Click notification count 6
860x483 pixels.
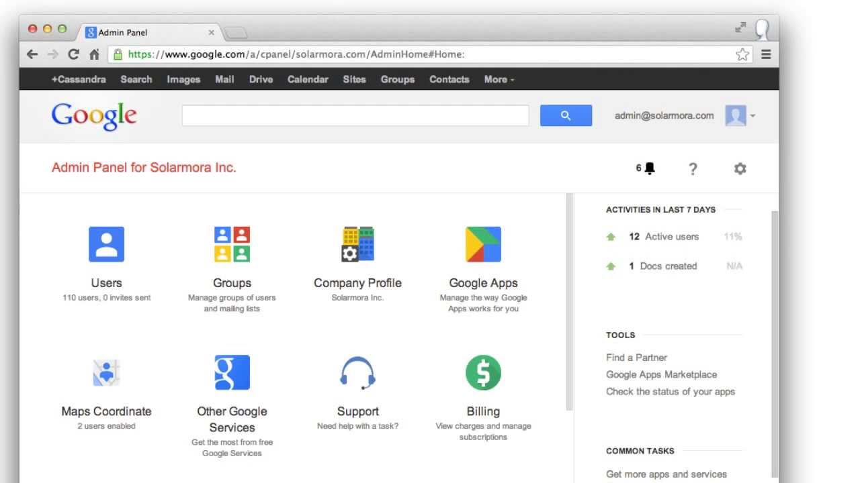[638, 168]
